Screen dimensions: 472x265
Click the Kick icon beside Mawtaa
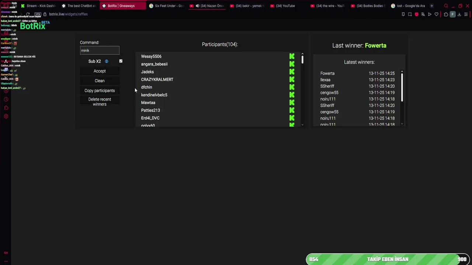pyautogui.click(x=292, y=103)
